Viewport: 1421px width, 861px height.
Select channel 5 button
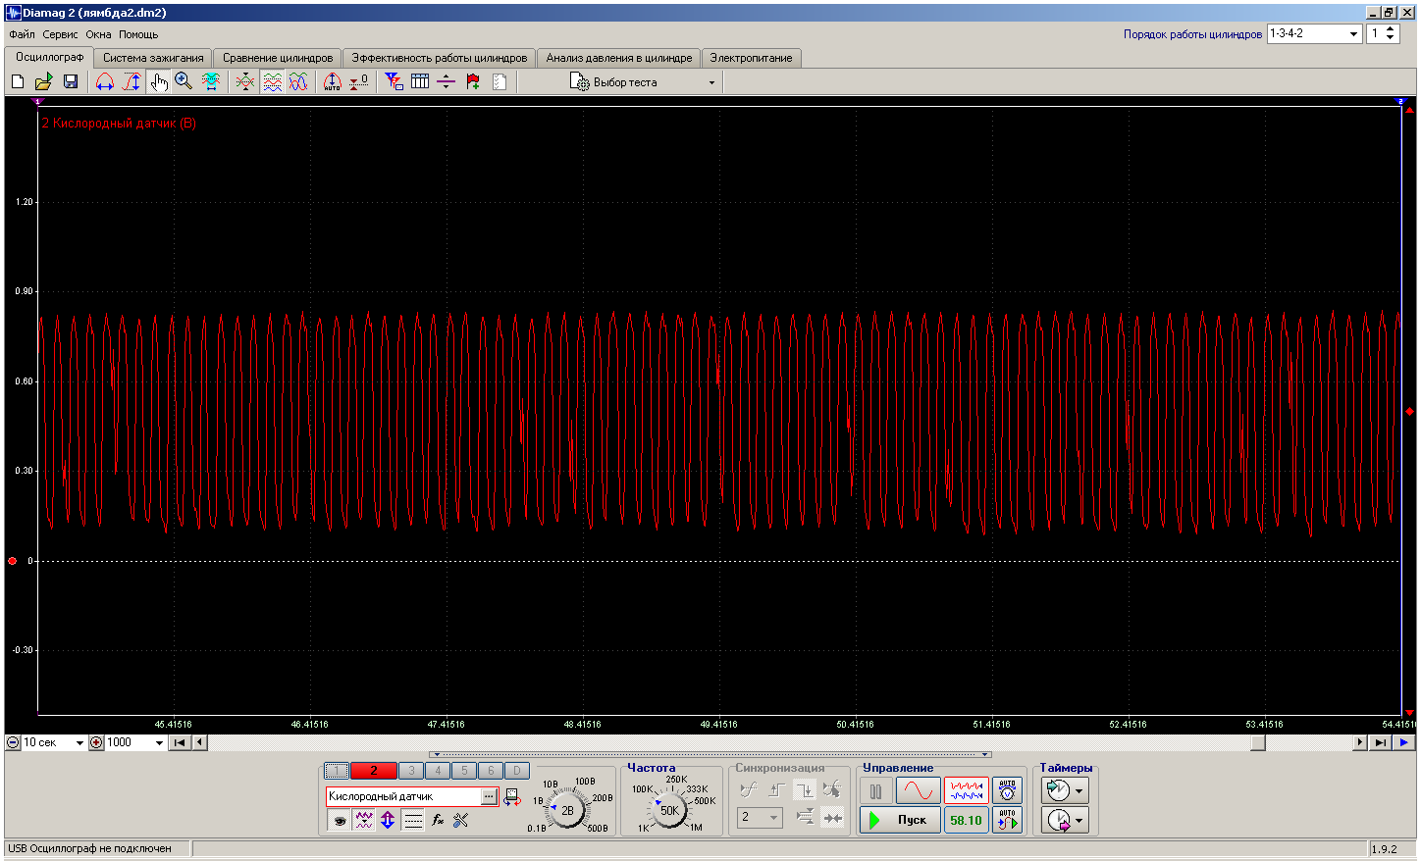click(464, 771)
